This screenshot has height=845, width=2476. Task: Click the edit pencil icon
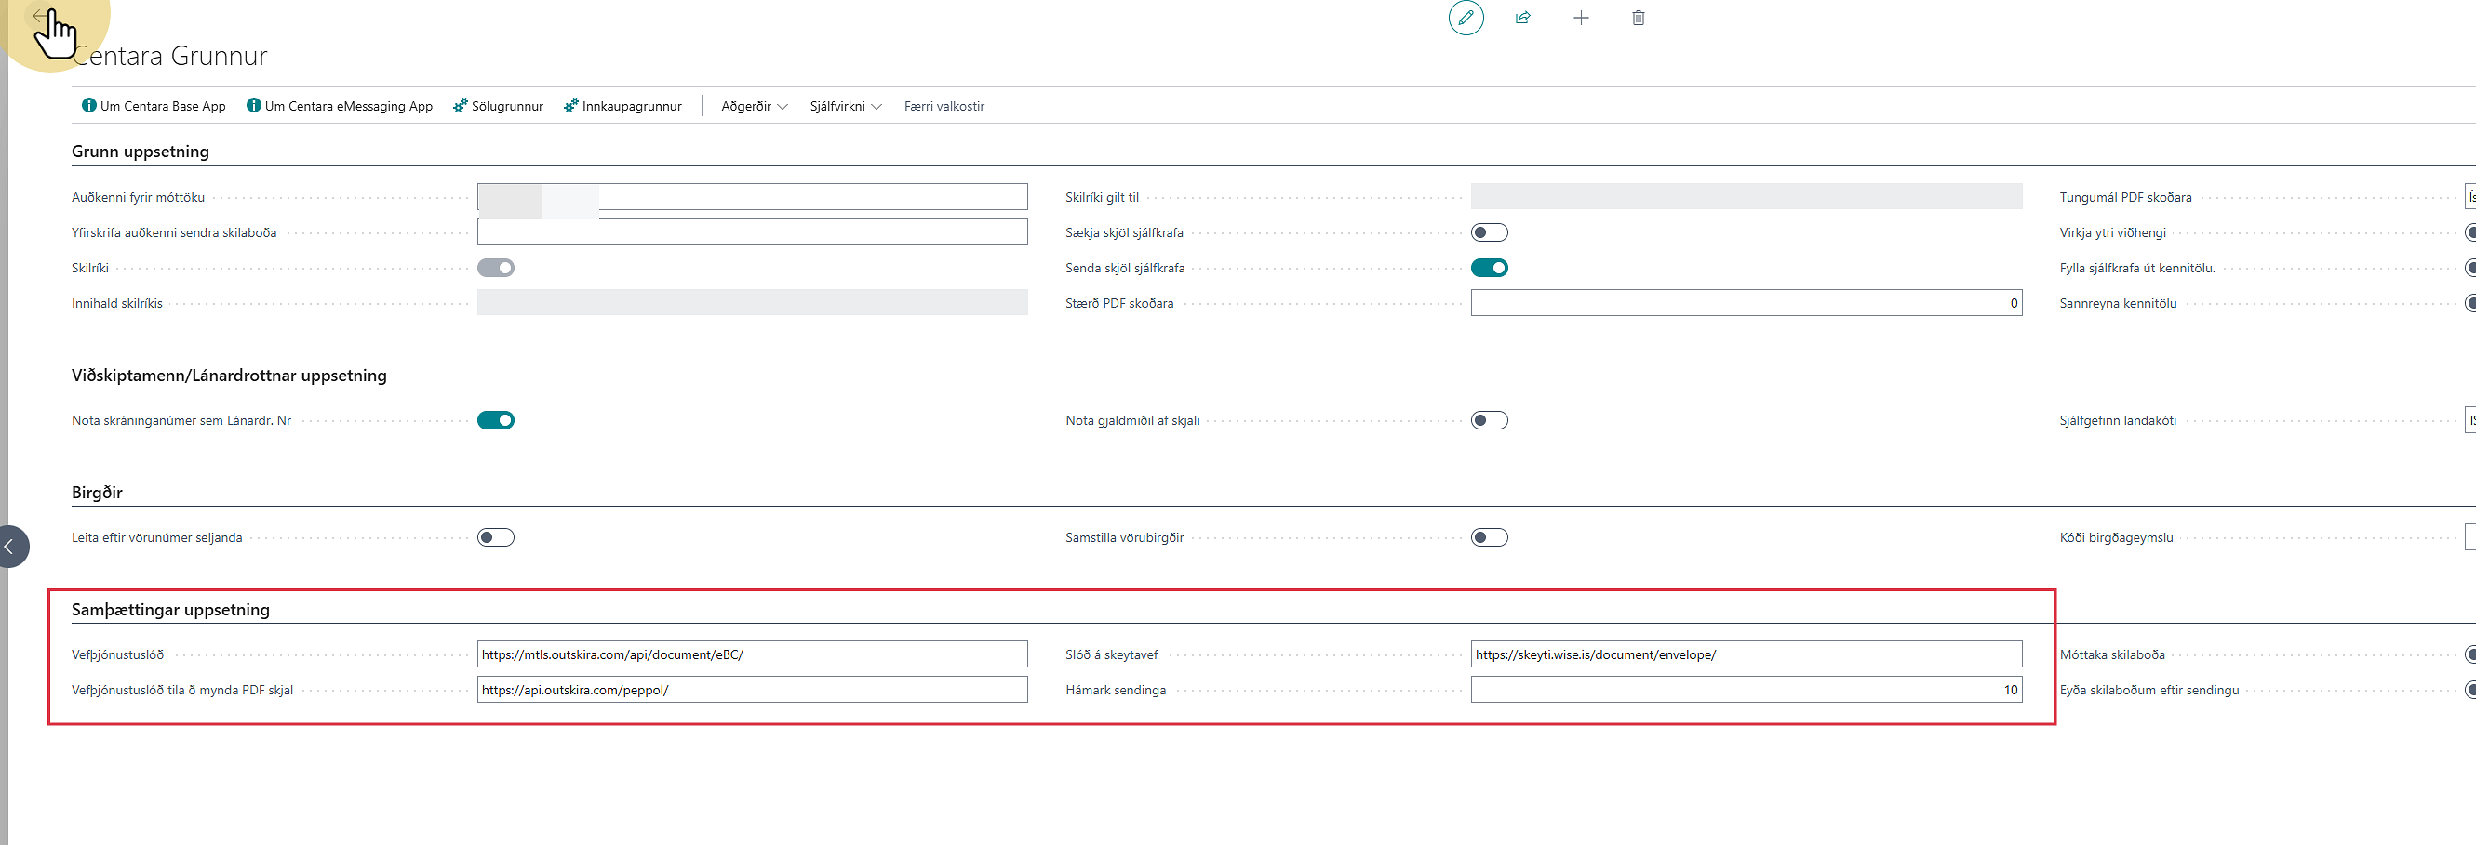coord(1466,18)
